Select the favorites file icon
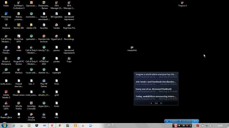 (44, 26)
